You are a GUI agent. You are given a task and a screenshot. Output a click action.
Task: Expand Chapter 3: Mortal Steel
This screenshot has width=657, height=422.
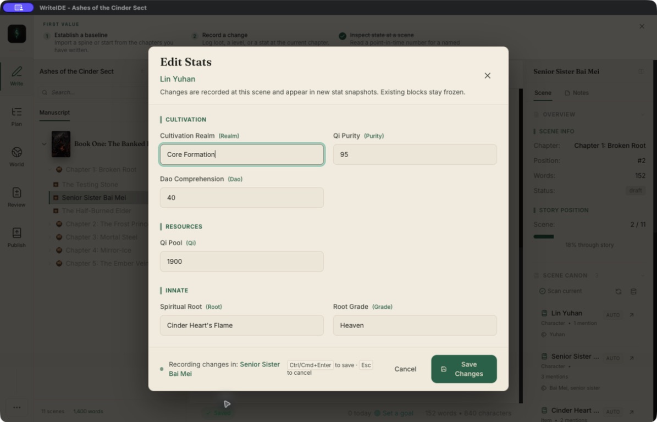click(50, 237)
